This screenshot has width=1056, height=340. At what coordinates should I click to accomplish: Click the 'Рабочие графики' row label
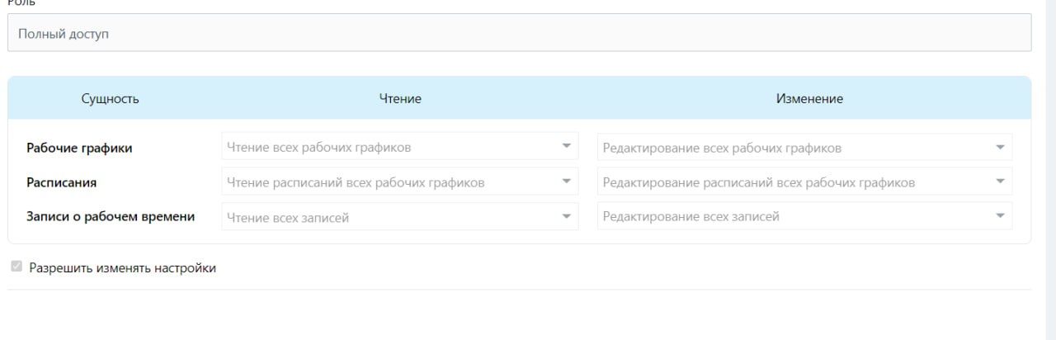click(x=79, y=148)
